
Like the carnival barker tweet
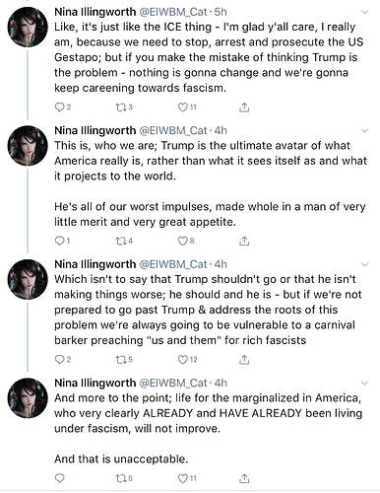pyautogui.click(x=182, y=360)
